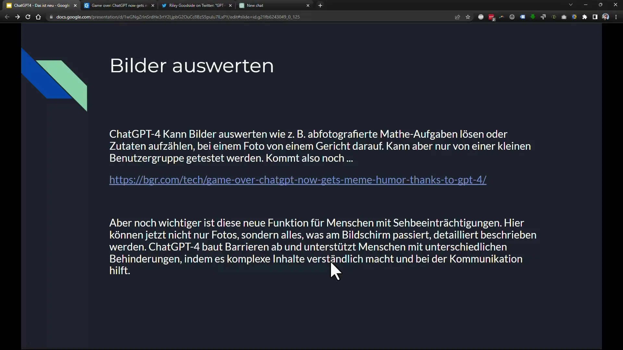Open a new browser tab

coord(320,6)
